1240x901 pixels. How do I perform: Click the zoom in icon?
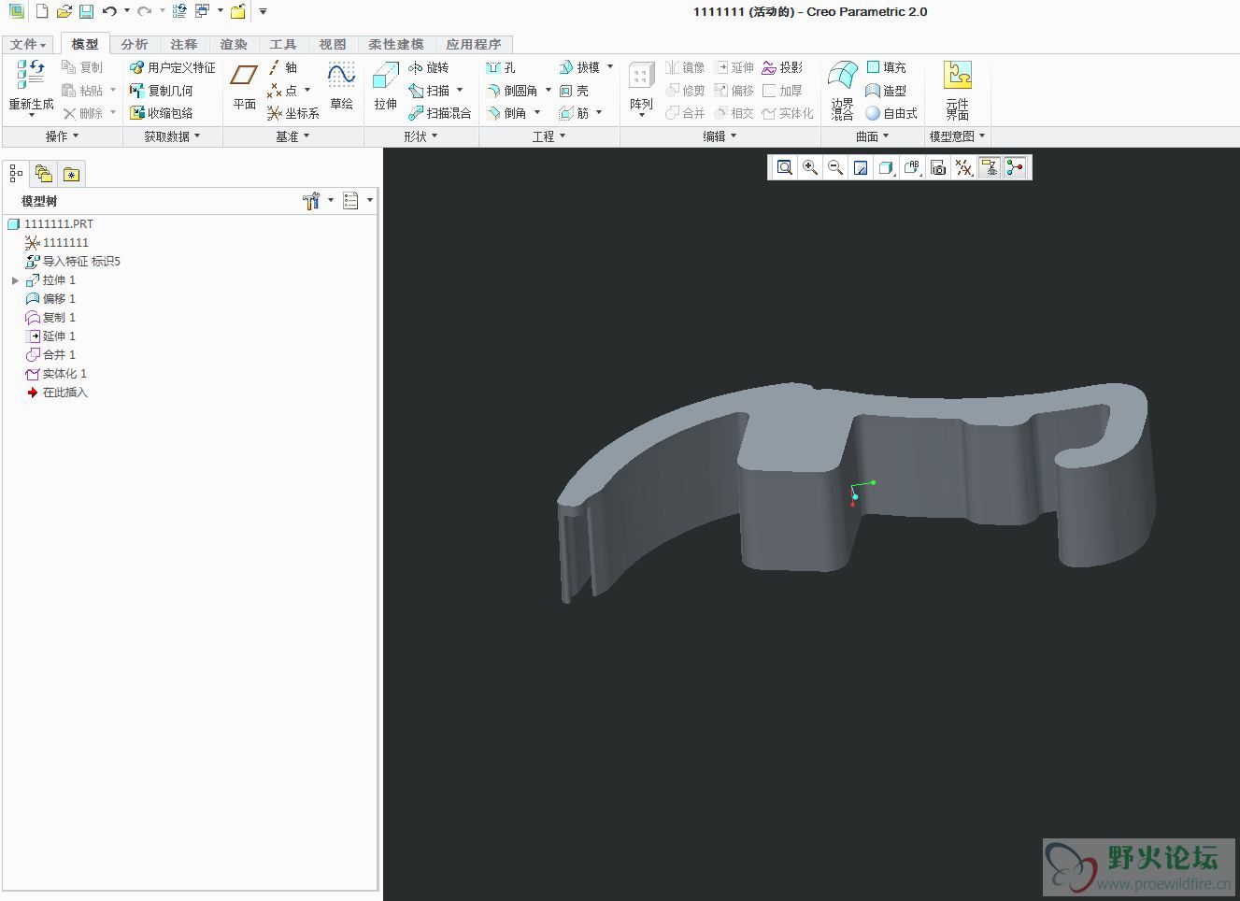click(810, 167)
